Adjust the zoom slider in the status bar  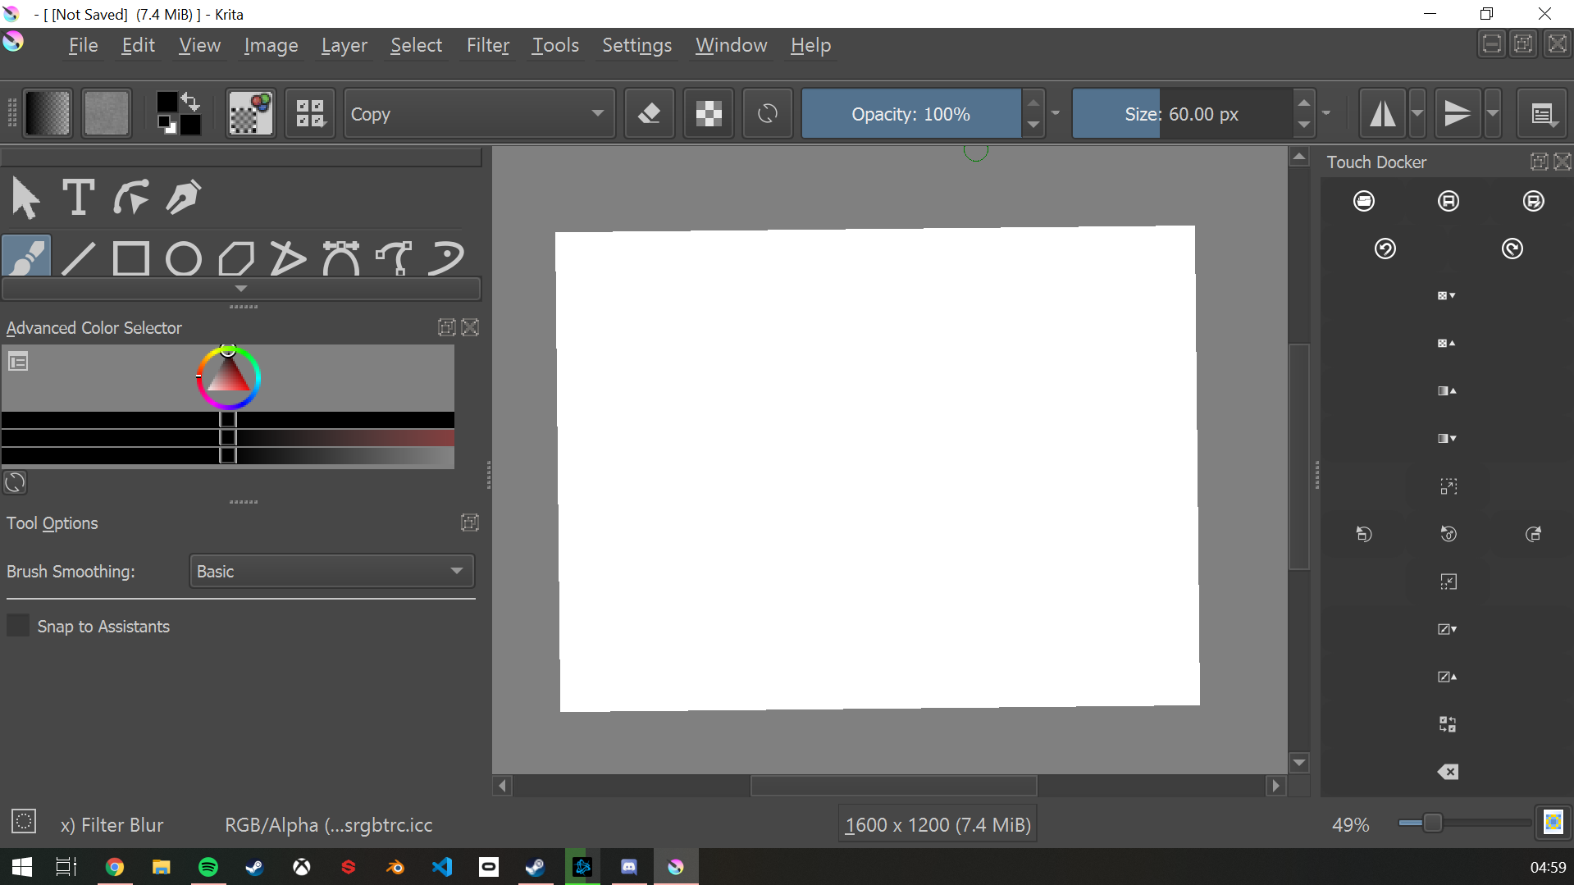[x=1430, y=823]
